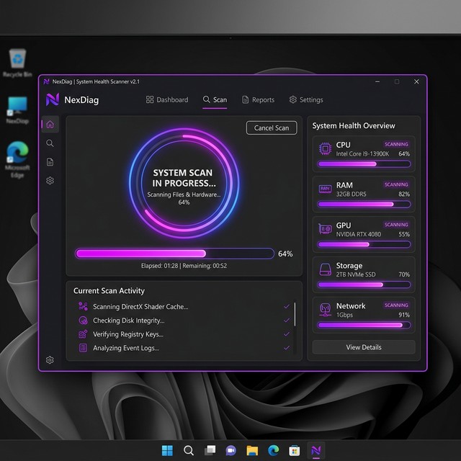Click the checkmark next to Verifying Registry Keys

(x=287, y=334)
